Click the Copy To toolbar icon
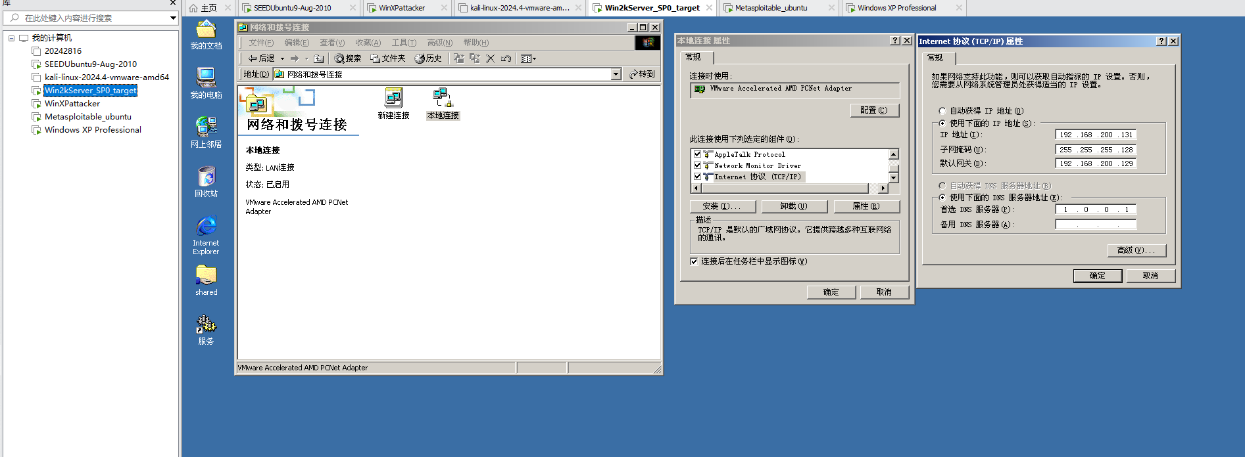1245x457 pixels. pos(474,58)
